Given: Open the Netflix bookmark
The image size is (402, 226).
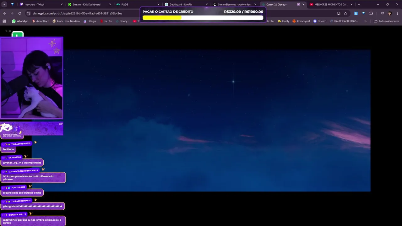Looking at the screenshot, I should 106,21.
